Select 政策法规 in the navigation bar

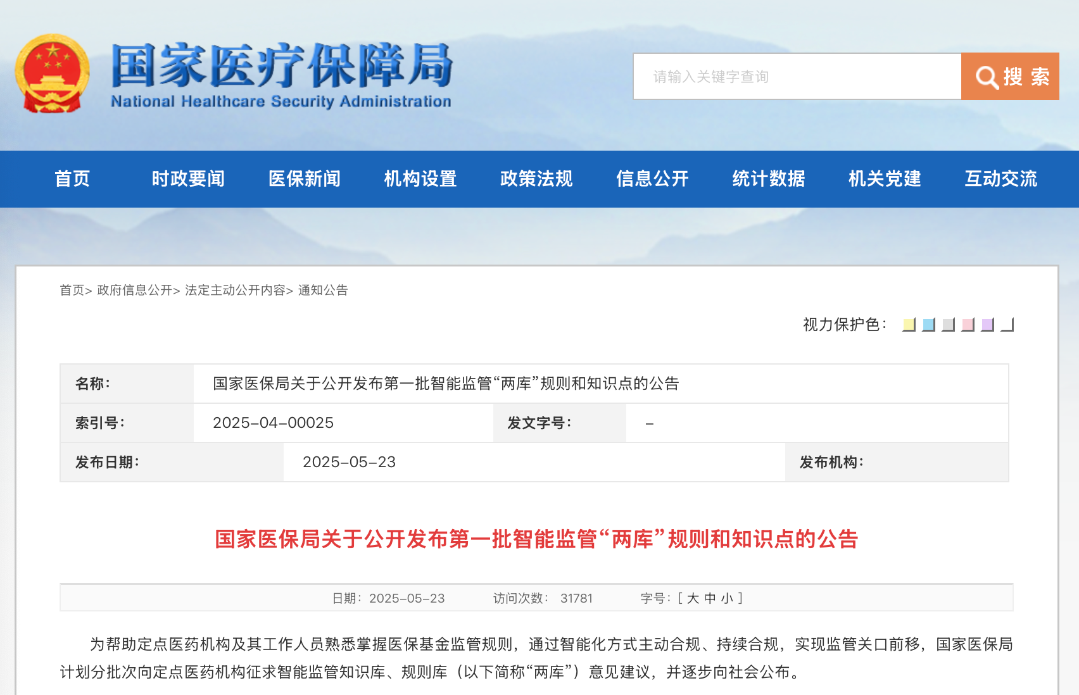(x=536, y=179)
